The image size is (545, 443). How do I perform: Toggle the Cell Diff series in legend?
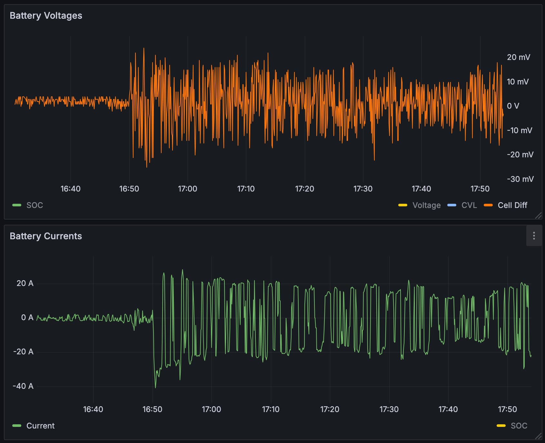[x=512, y=205]
